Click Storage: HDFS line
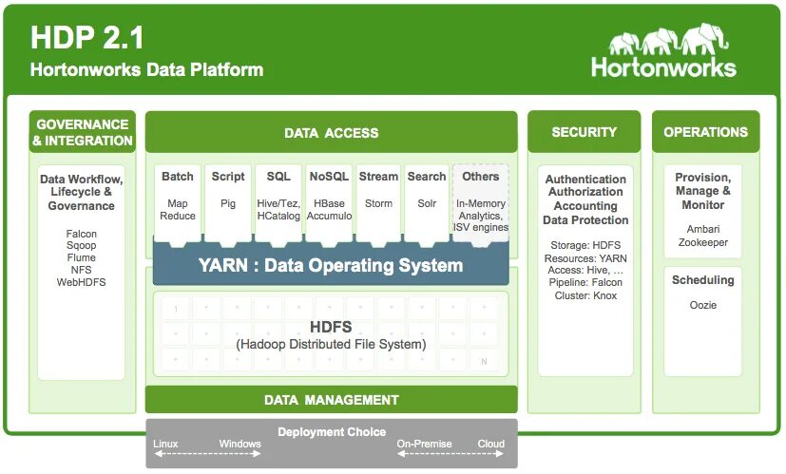Image resolution: width=786 pixels, height=474 pixels. tap(585, 245)
